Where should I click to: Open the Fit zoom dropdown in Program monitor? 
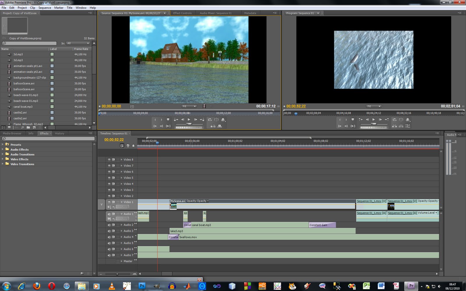374,107
